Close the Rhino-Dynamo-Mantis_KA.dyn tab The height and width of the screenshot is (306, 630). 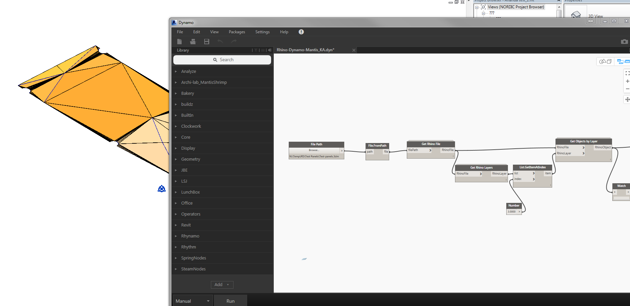click(x=354, y=50)
